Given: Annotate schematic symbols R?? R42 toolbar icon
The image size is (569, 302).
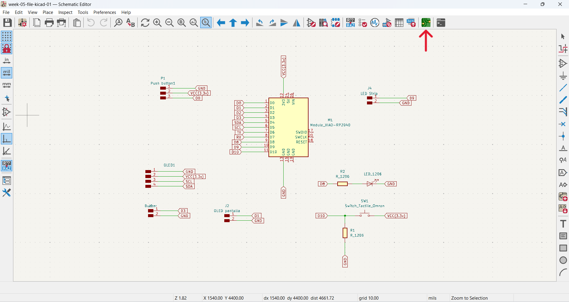Looking at the screenshot, I should pyautogui.click(x=350, y=22).
